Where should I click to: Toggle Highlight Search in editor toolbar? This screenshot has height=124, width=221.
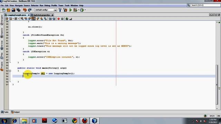click(33, 19)
